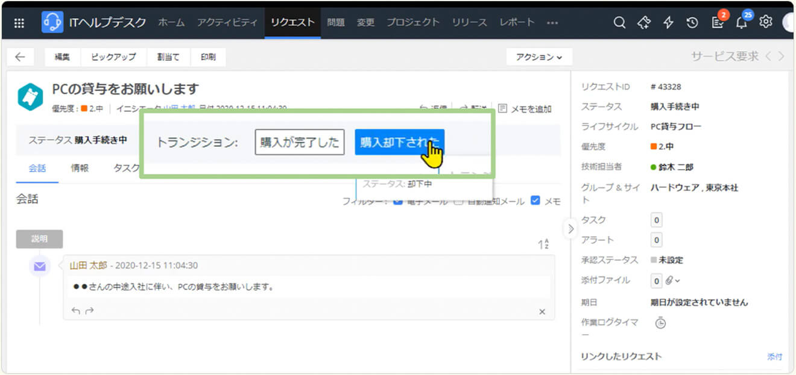Viewport: 796px width, 375px height.
Task: Click the 添付 link in linked requests
Action: (774, 356)
